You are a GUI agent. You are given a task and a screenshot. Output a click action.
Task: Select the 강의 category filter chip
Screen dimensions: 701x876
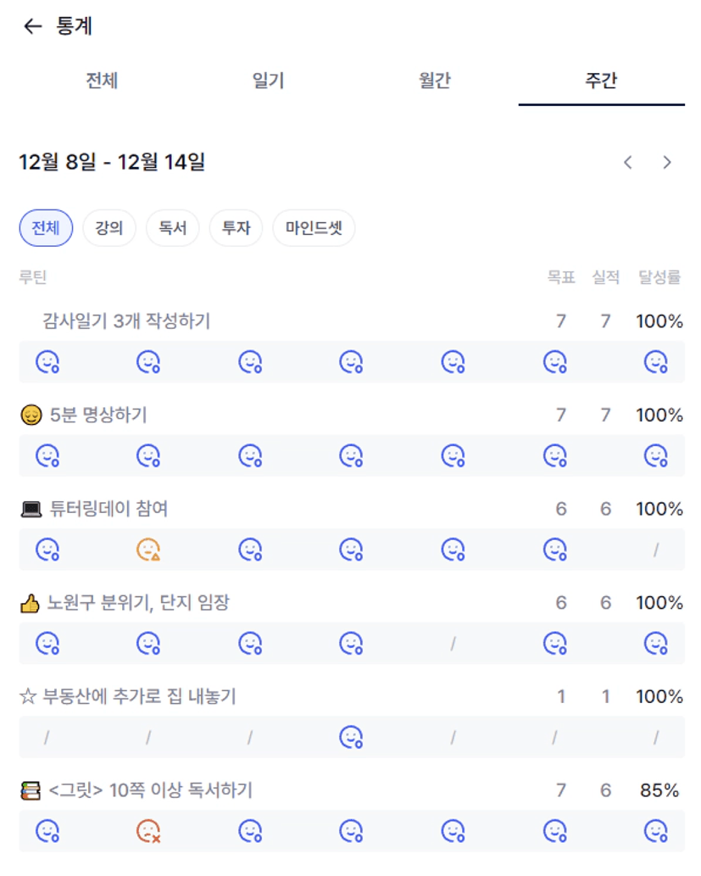[x=108, y=228]
